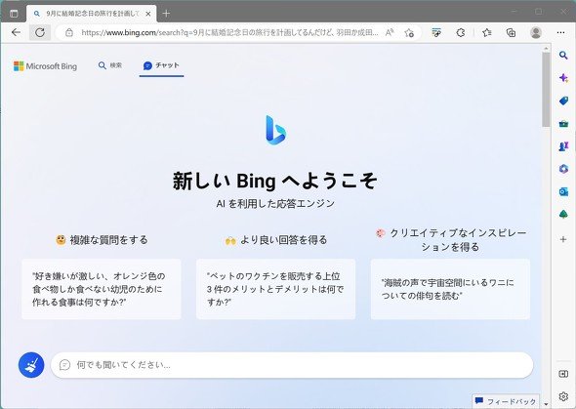Click the クリエイティブなインスピレーションを得る heading
Image resolution: width=576 pixels, height=409 pixels.
pos(451,240)
